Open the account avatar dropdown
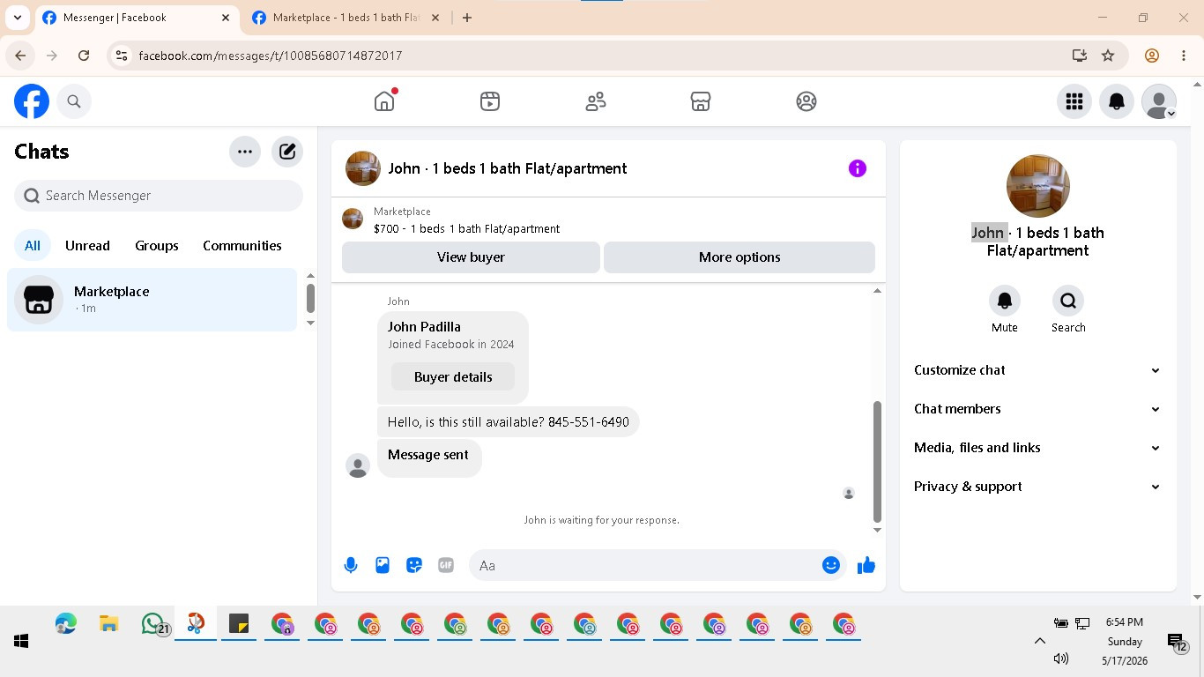1204x677 pixels. [1159, 101]
